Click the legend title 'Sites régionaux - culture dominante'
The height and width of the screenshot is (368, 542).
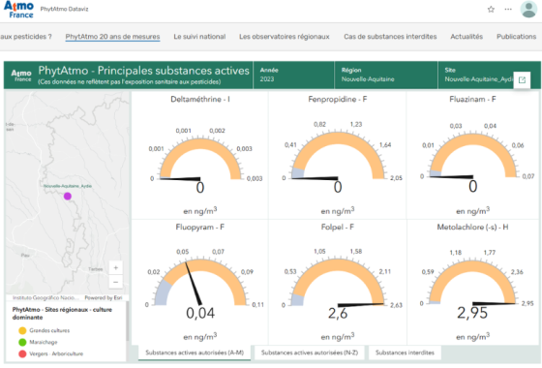click(62, 314)
